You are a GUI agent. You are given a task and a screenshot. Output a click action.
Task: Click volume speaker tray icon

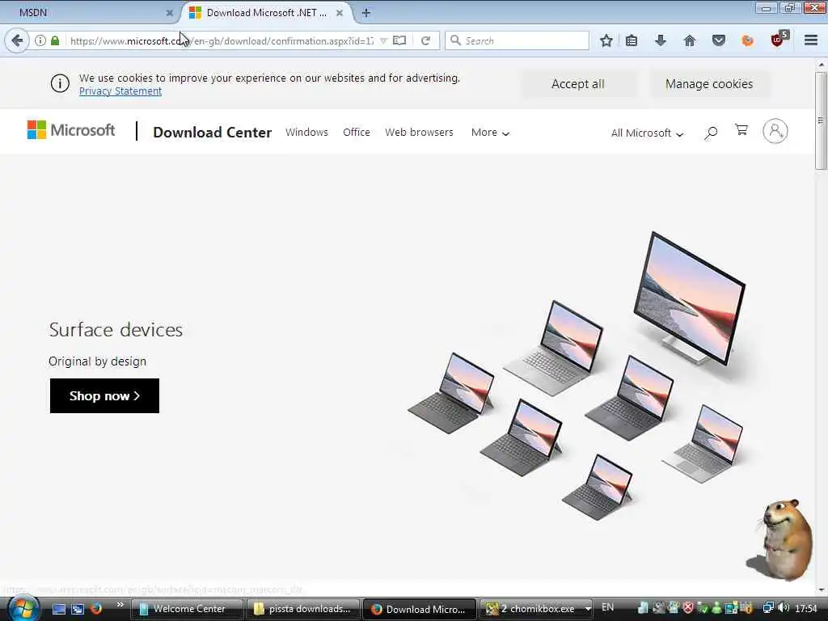[x=784, y=608]
